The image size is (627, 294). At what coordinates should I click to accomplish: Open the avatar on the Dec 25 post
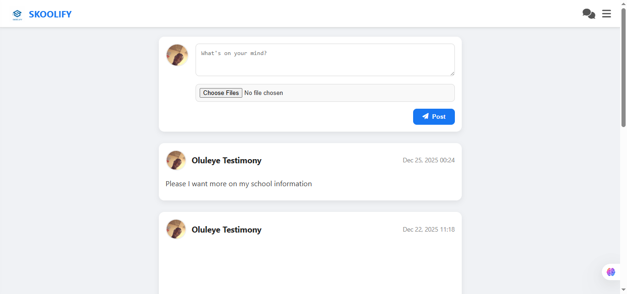(176, 161)
